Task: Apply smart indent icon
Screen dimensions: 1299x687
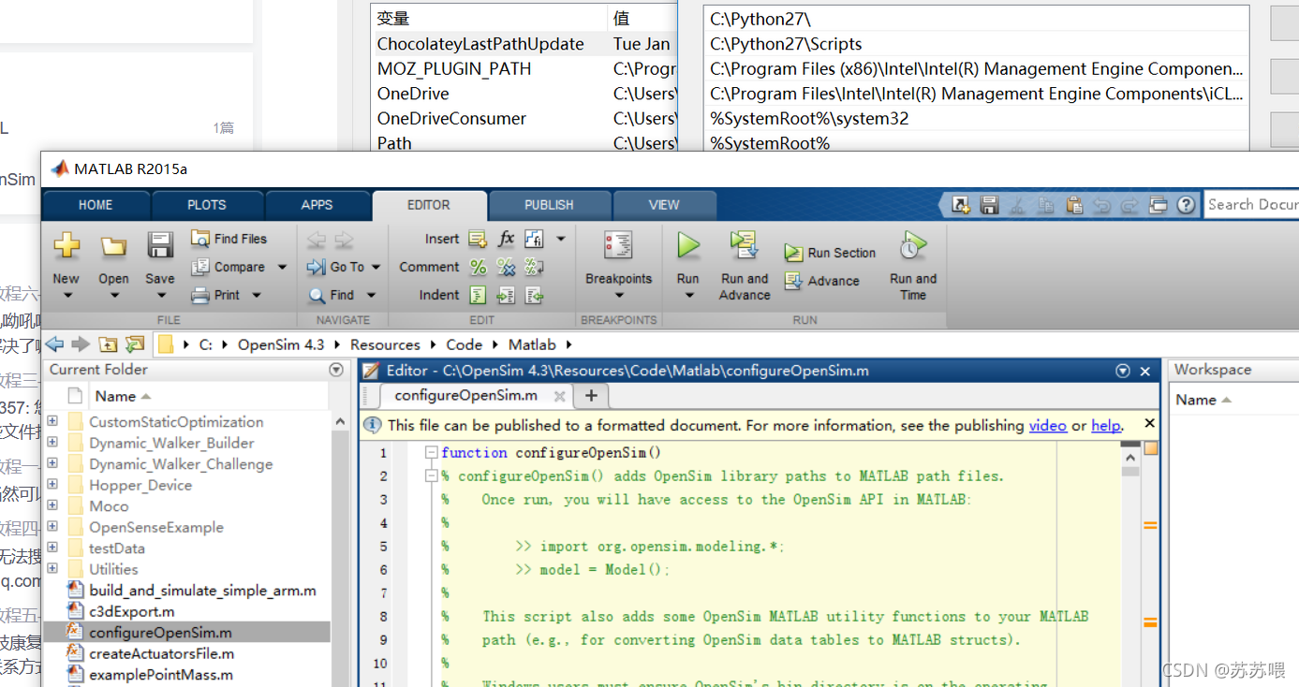Action: pos(478,295)
